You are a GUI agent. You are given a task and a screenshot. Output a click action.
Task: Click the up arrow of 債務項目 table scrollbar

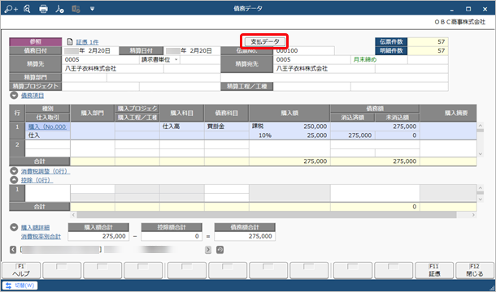point(481,126)
